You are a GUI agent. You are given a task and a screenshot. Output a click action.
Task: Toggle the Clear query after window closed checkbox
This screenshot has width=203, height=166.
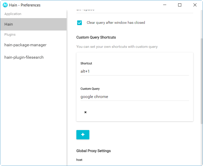pyautogui.click(x=79, y=22)
